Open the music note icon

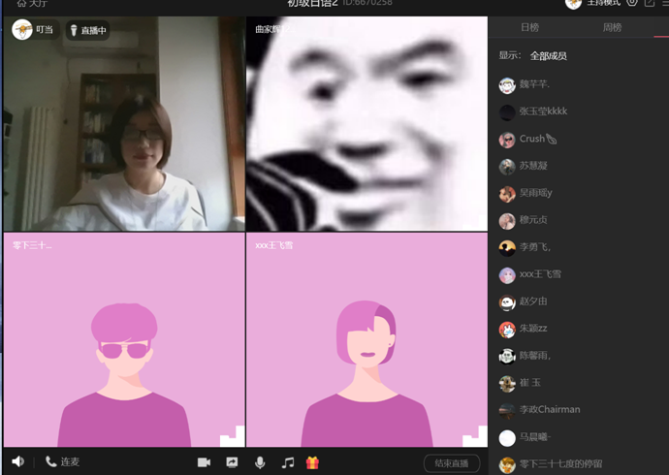point(287,462)
